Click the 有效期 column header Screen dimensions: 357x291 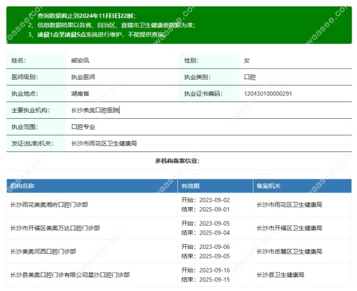(190, 186)
